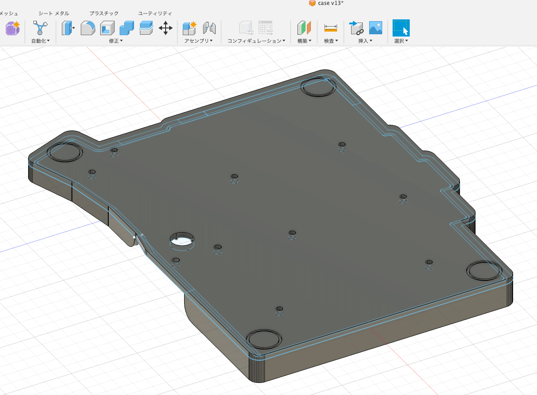The height and width of the screenshot is (395, 537).
Task: Click the case v13* document title
Action: click(x=330, y=3)
